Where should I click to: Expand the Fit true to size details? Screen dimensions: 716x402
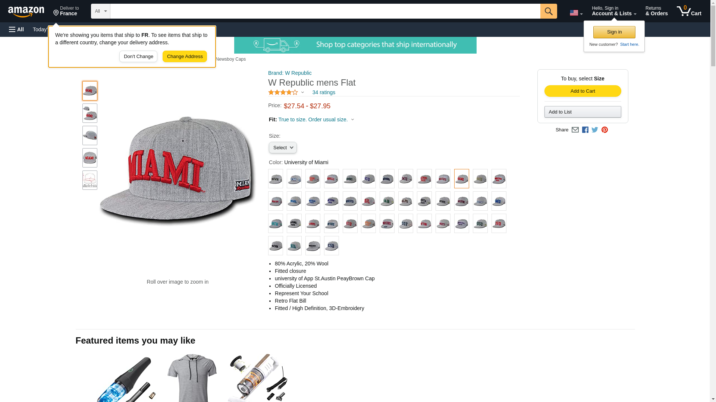point(352,119)
